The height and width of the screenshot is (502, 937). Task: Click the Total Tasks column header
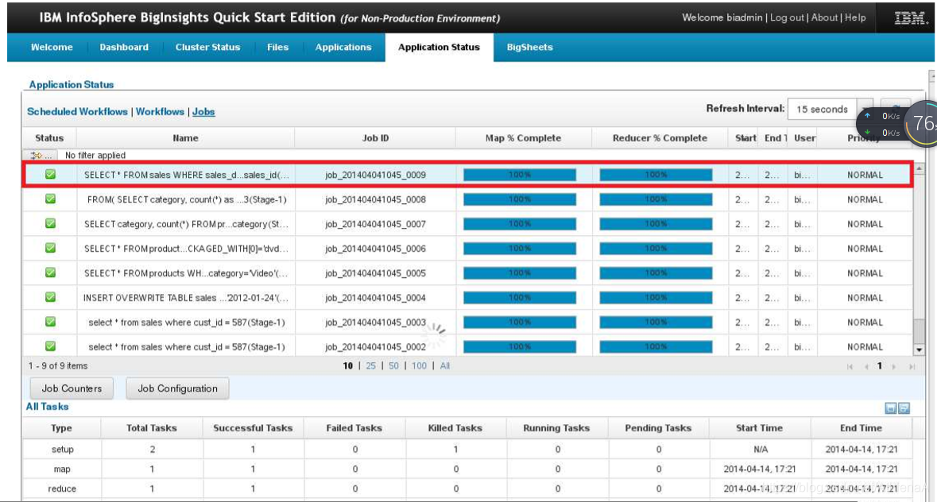(152, 428)
